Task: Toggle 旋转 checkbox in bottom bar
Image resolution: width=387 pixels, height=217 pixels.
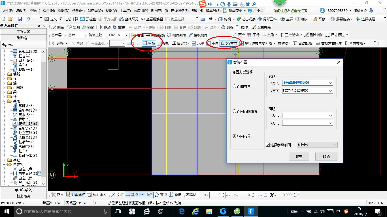Action: coord(265,195)
